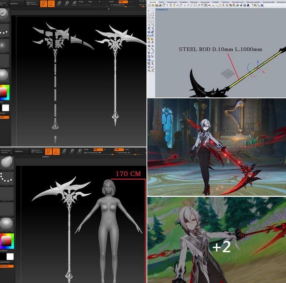Toggle Zadd in top ZBrush window
Screen dimensions: 286x283
click(111, 1)
